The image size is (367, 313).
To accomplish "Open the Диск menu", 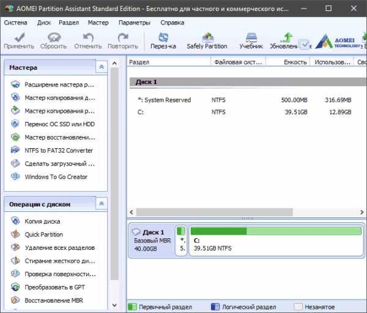I will tap(44, 23).
